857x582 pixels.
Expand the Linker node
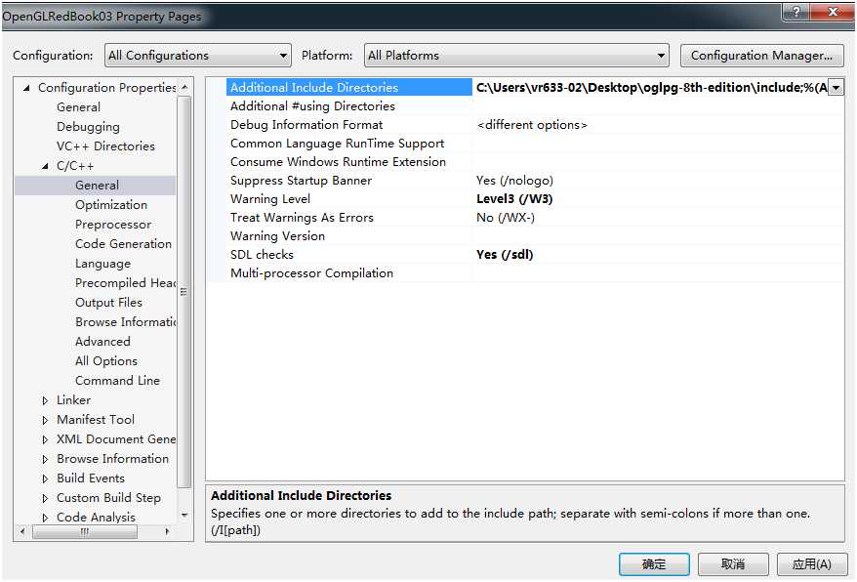click(45, 400)
